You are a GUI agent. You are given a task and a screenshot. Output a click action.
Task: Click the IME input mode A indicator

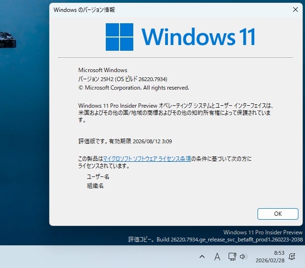tap(217, 257)
